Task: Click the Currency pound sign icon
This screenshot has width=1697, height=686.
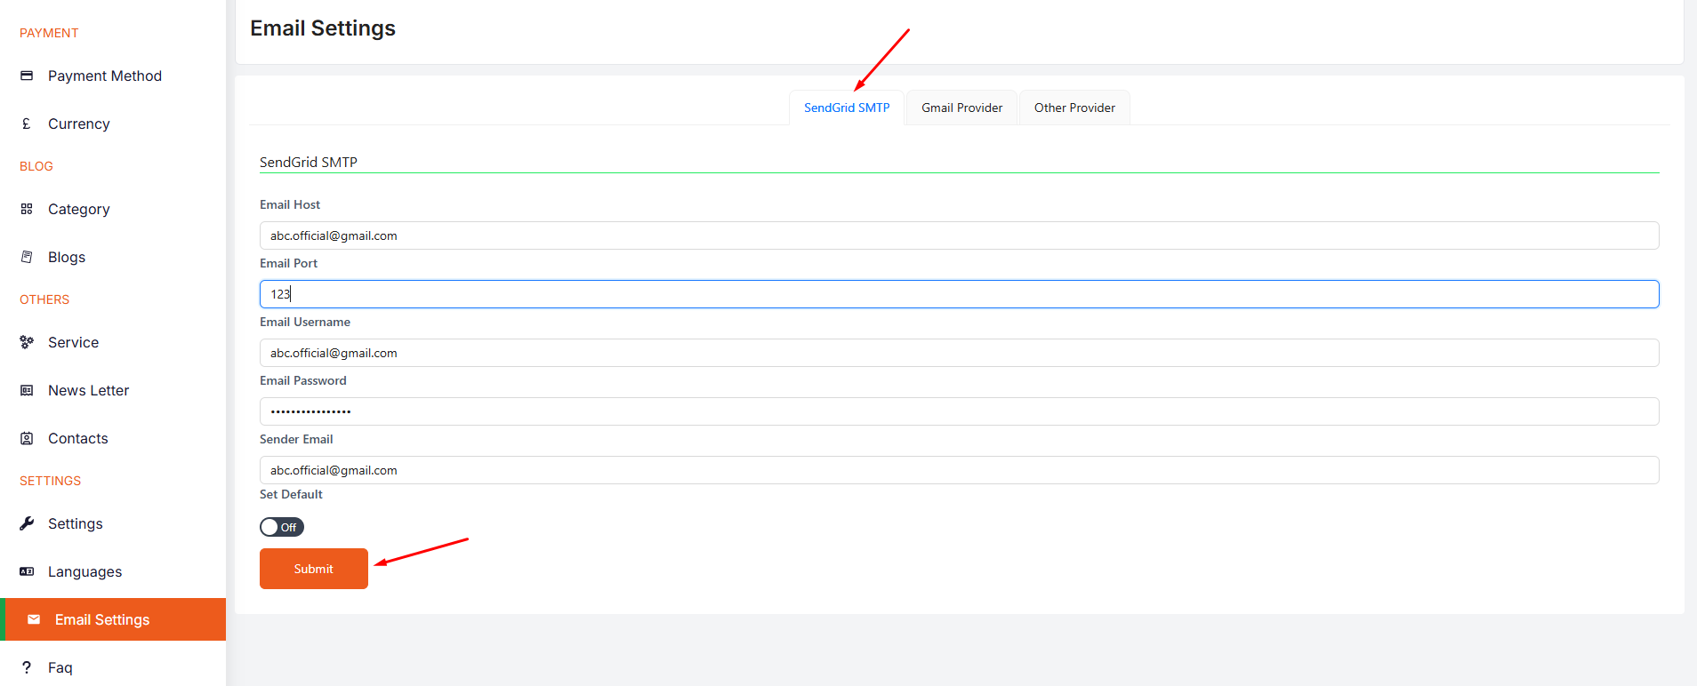Action: tap(27, 124)
